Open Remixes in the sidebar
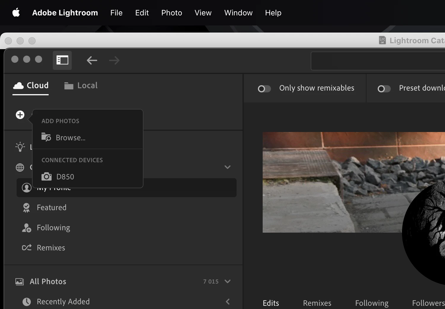445x309 pixels. (x=127, y=248)
